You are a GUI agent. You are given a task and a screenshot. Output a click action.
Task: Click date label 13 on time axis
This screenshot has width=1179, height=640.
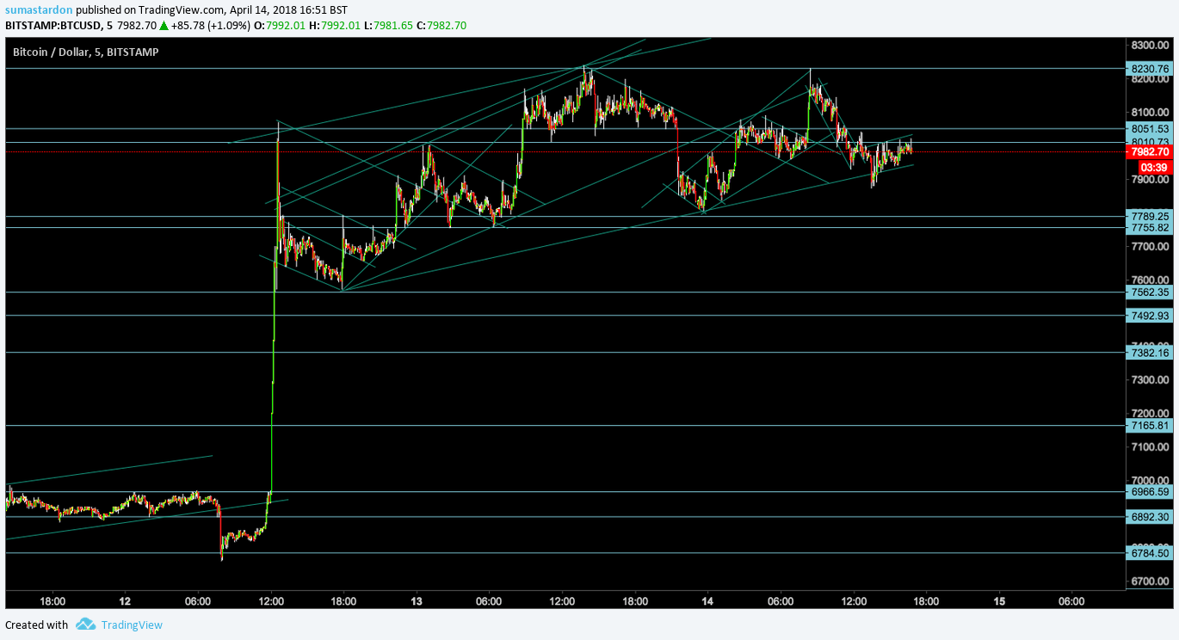(417, 601)
